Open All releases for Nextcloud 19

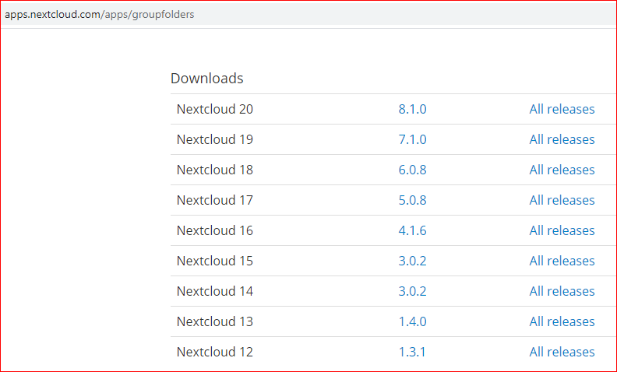pyautogui.click(x=562, y=139)
